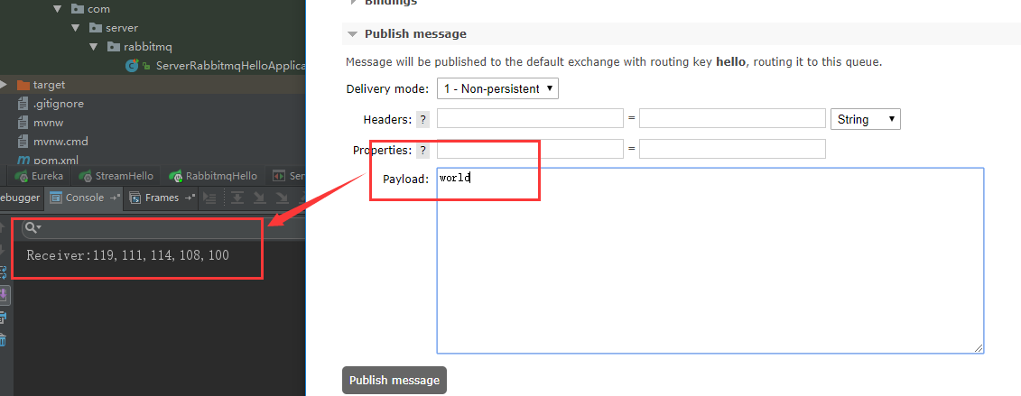Click the Properties help question mark
The image size is (1021, 396).
pyautogui.click(x=423, y=150)
